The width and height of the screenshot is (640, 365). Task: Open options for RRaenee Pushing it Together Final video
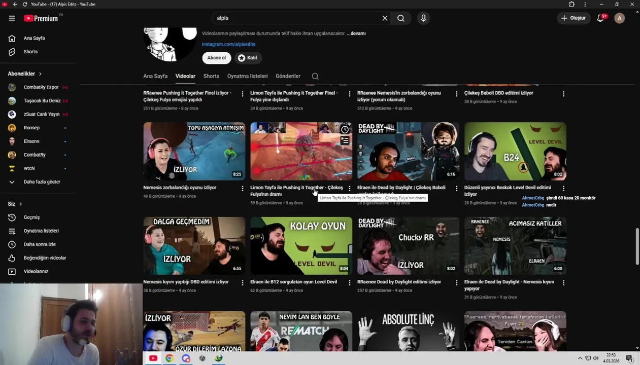pos(242,94)
